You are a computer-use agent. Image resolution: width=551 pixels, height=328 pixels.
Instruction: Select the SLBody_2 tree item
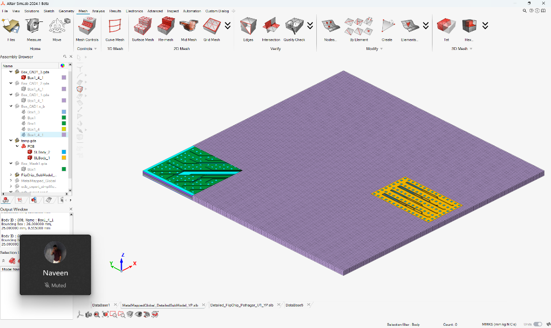click(x=41, y=152)
